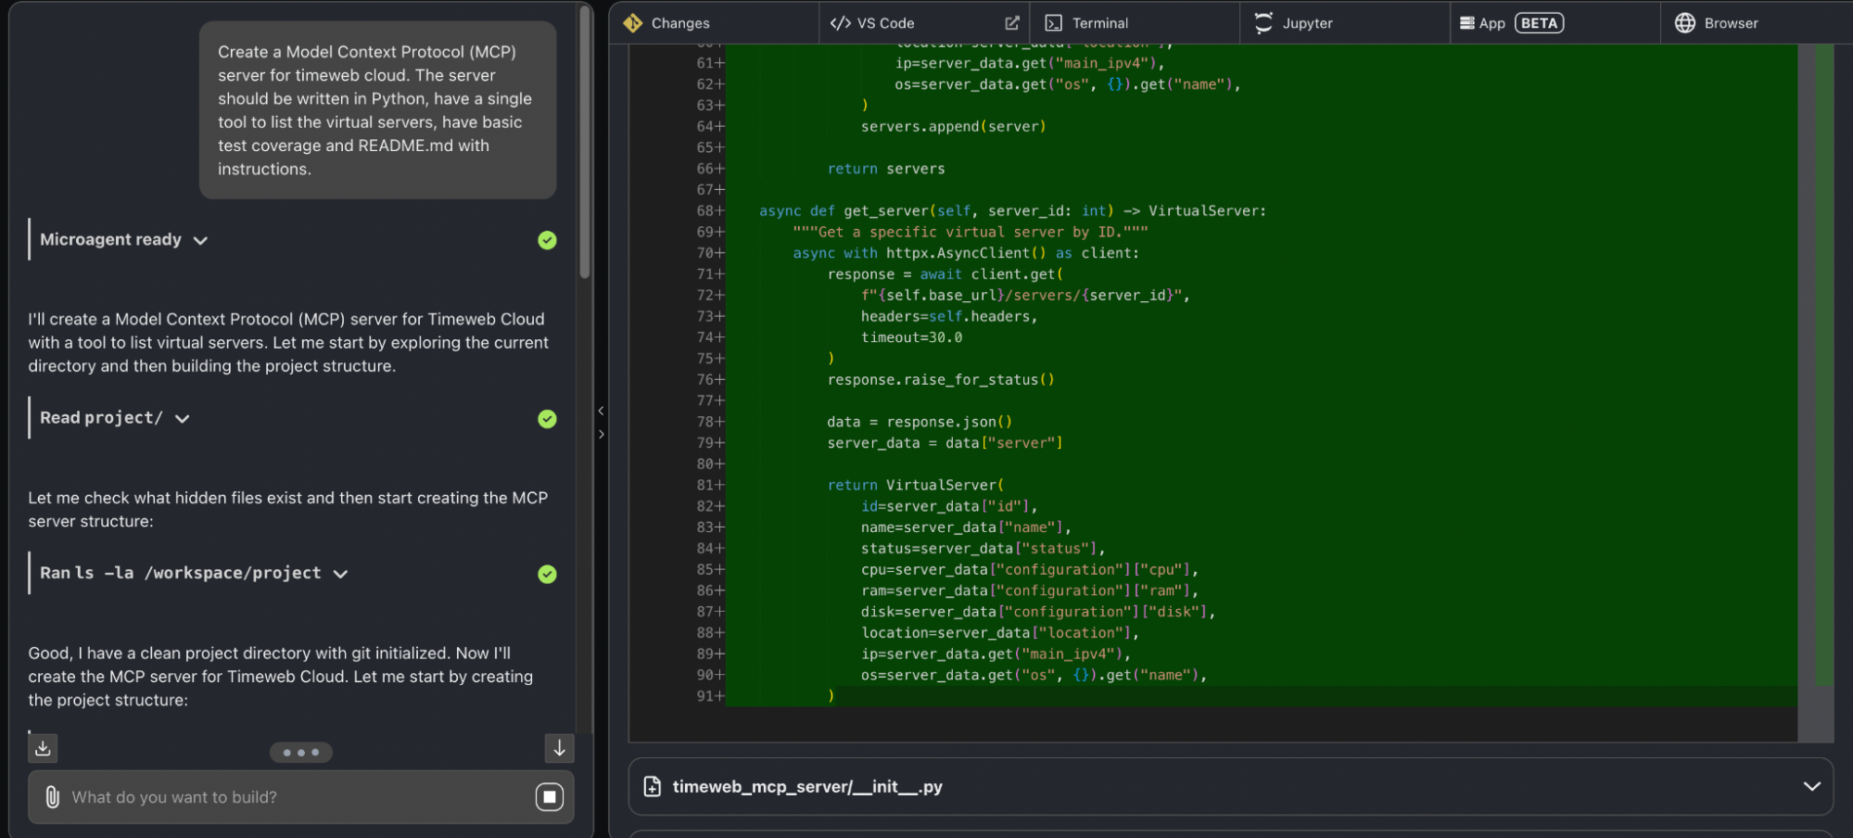Click 'async def get_server' definition line
Screen dimensions: 1853x838
pos(1012,210)
